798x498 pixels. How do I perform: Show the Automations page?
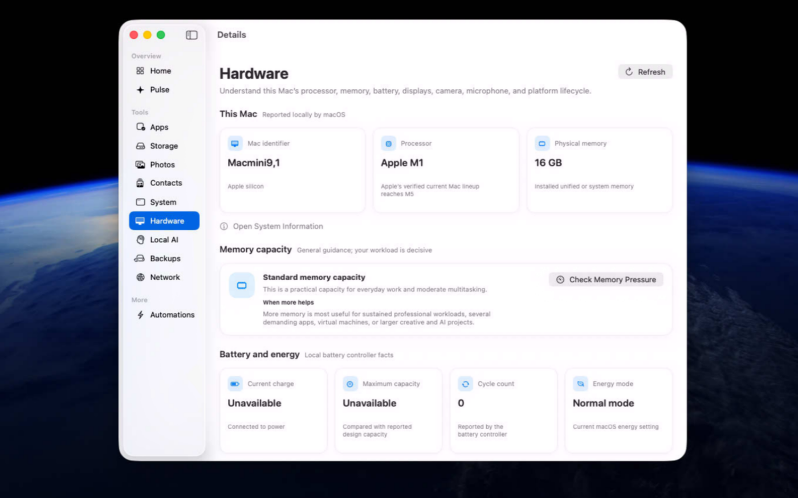(164, 315)
